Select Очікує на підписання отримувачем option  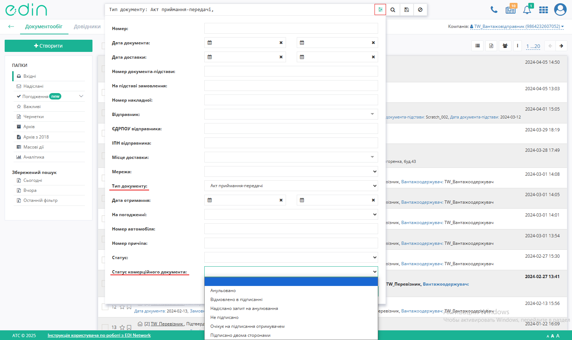pos(291,326)
